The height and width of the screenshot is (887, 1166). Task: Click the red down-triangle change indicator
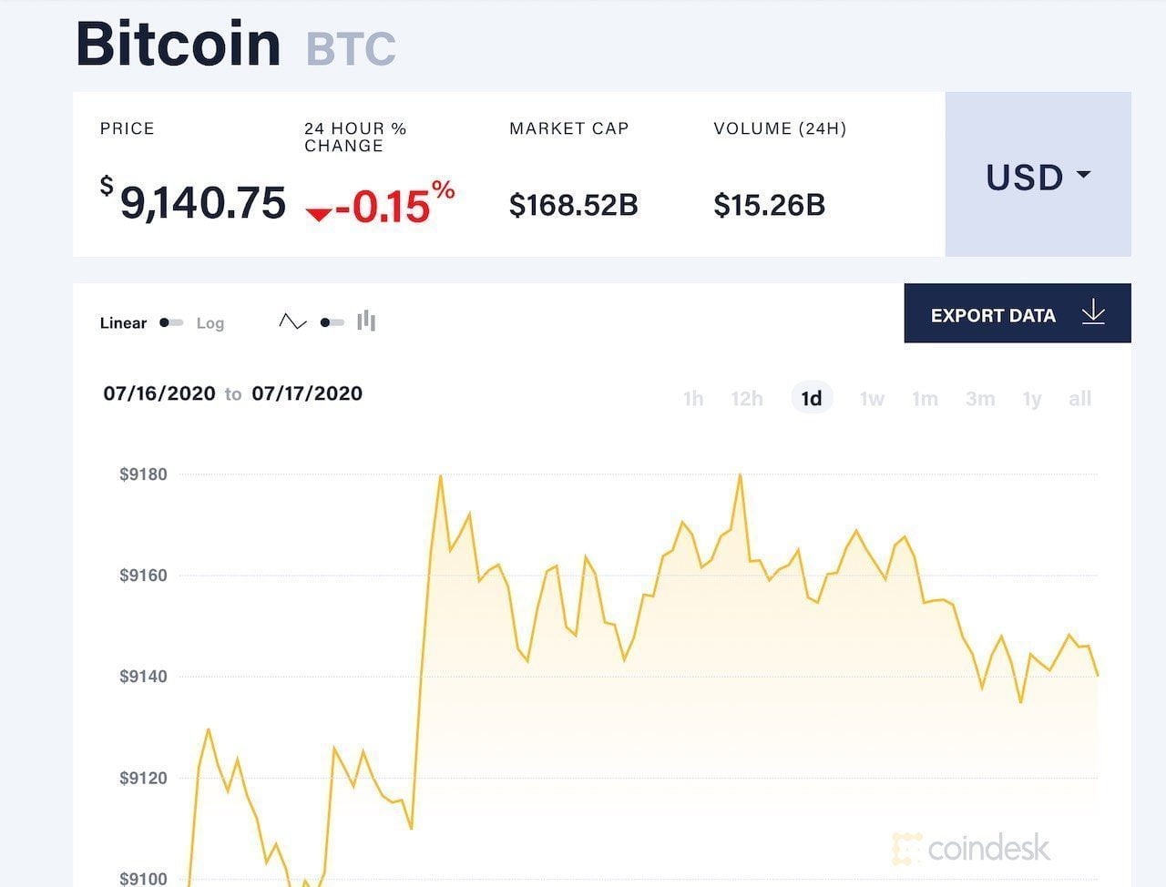(x=319, y=214)
